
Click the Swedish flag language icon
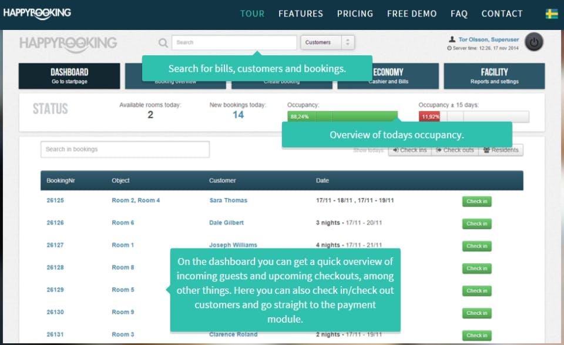pos(552,14)
